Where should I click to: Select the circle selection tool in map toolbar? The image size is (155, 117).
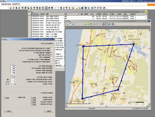100,24
